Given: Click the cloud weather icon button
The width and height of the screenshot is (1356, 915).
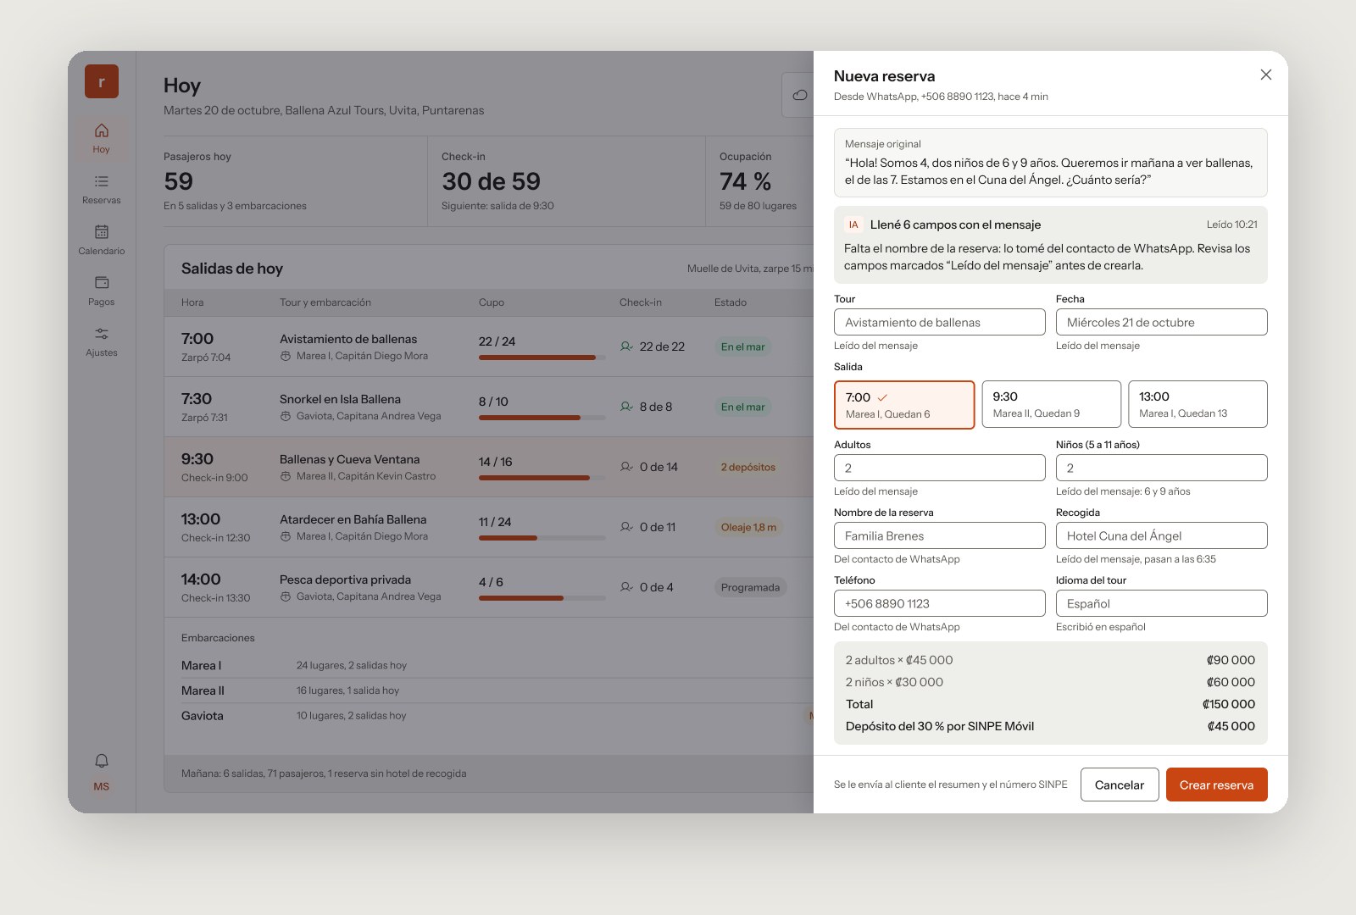Looking at the screenshot, I should click(x=798, y=95).
